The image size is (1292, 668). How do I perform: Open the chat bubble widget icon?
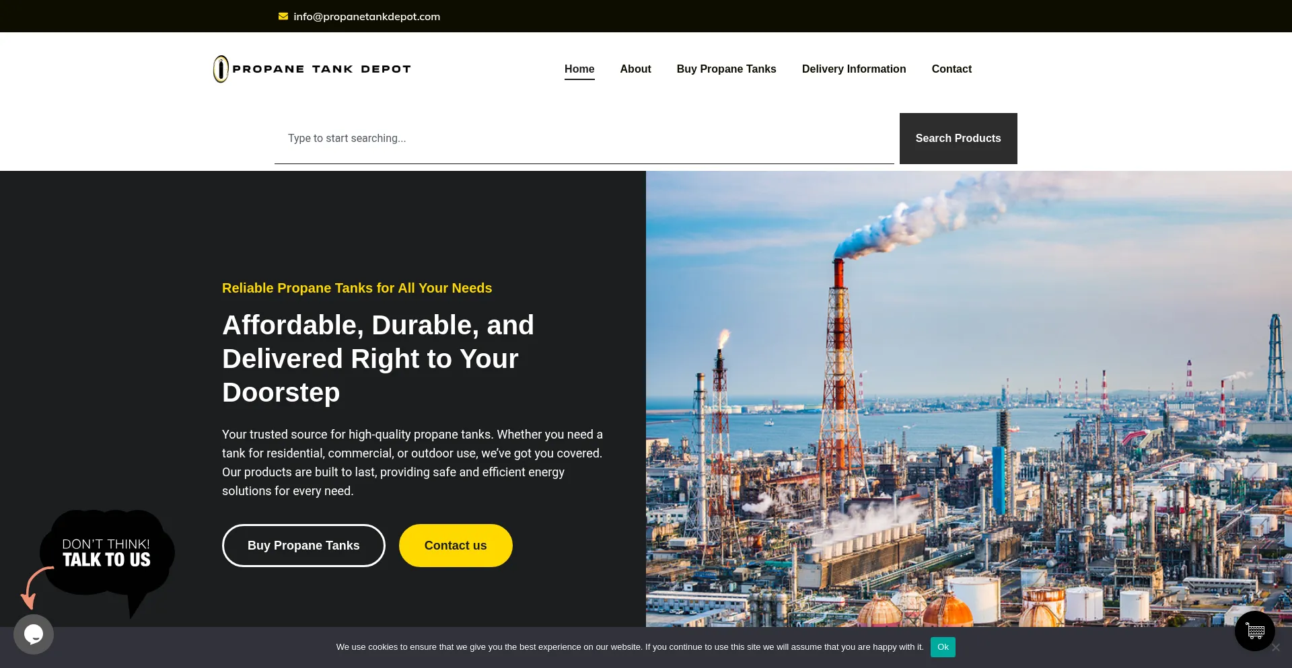(34, 634)
